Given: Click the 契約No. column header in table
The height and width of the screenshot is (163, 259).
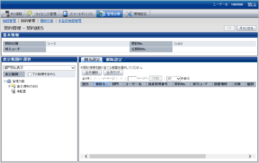Looking at the screenshot, I should [181, 84].
